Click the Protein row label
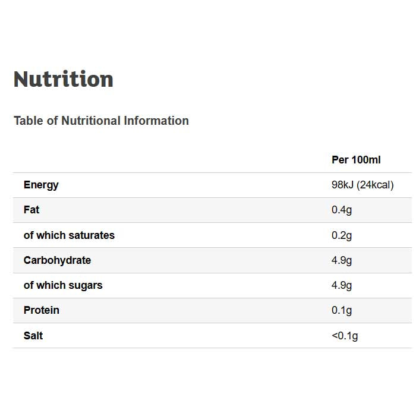 pos(42,310)
